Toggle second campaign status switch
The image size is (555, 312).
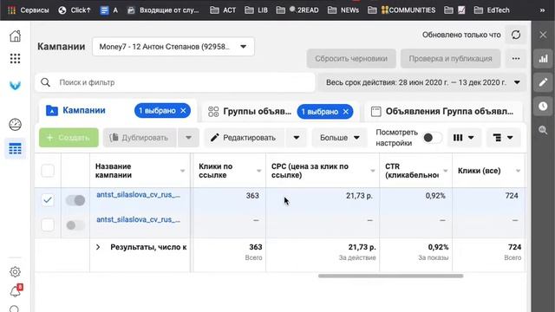(x=75, y=225)
